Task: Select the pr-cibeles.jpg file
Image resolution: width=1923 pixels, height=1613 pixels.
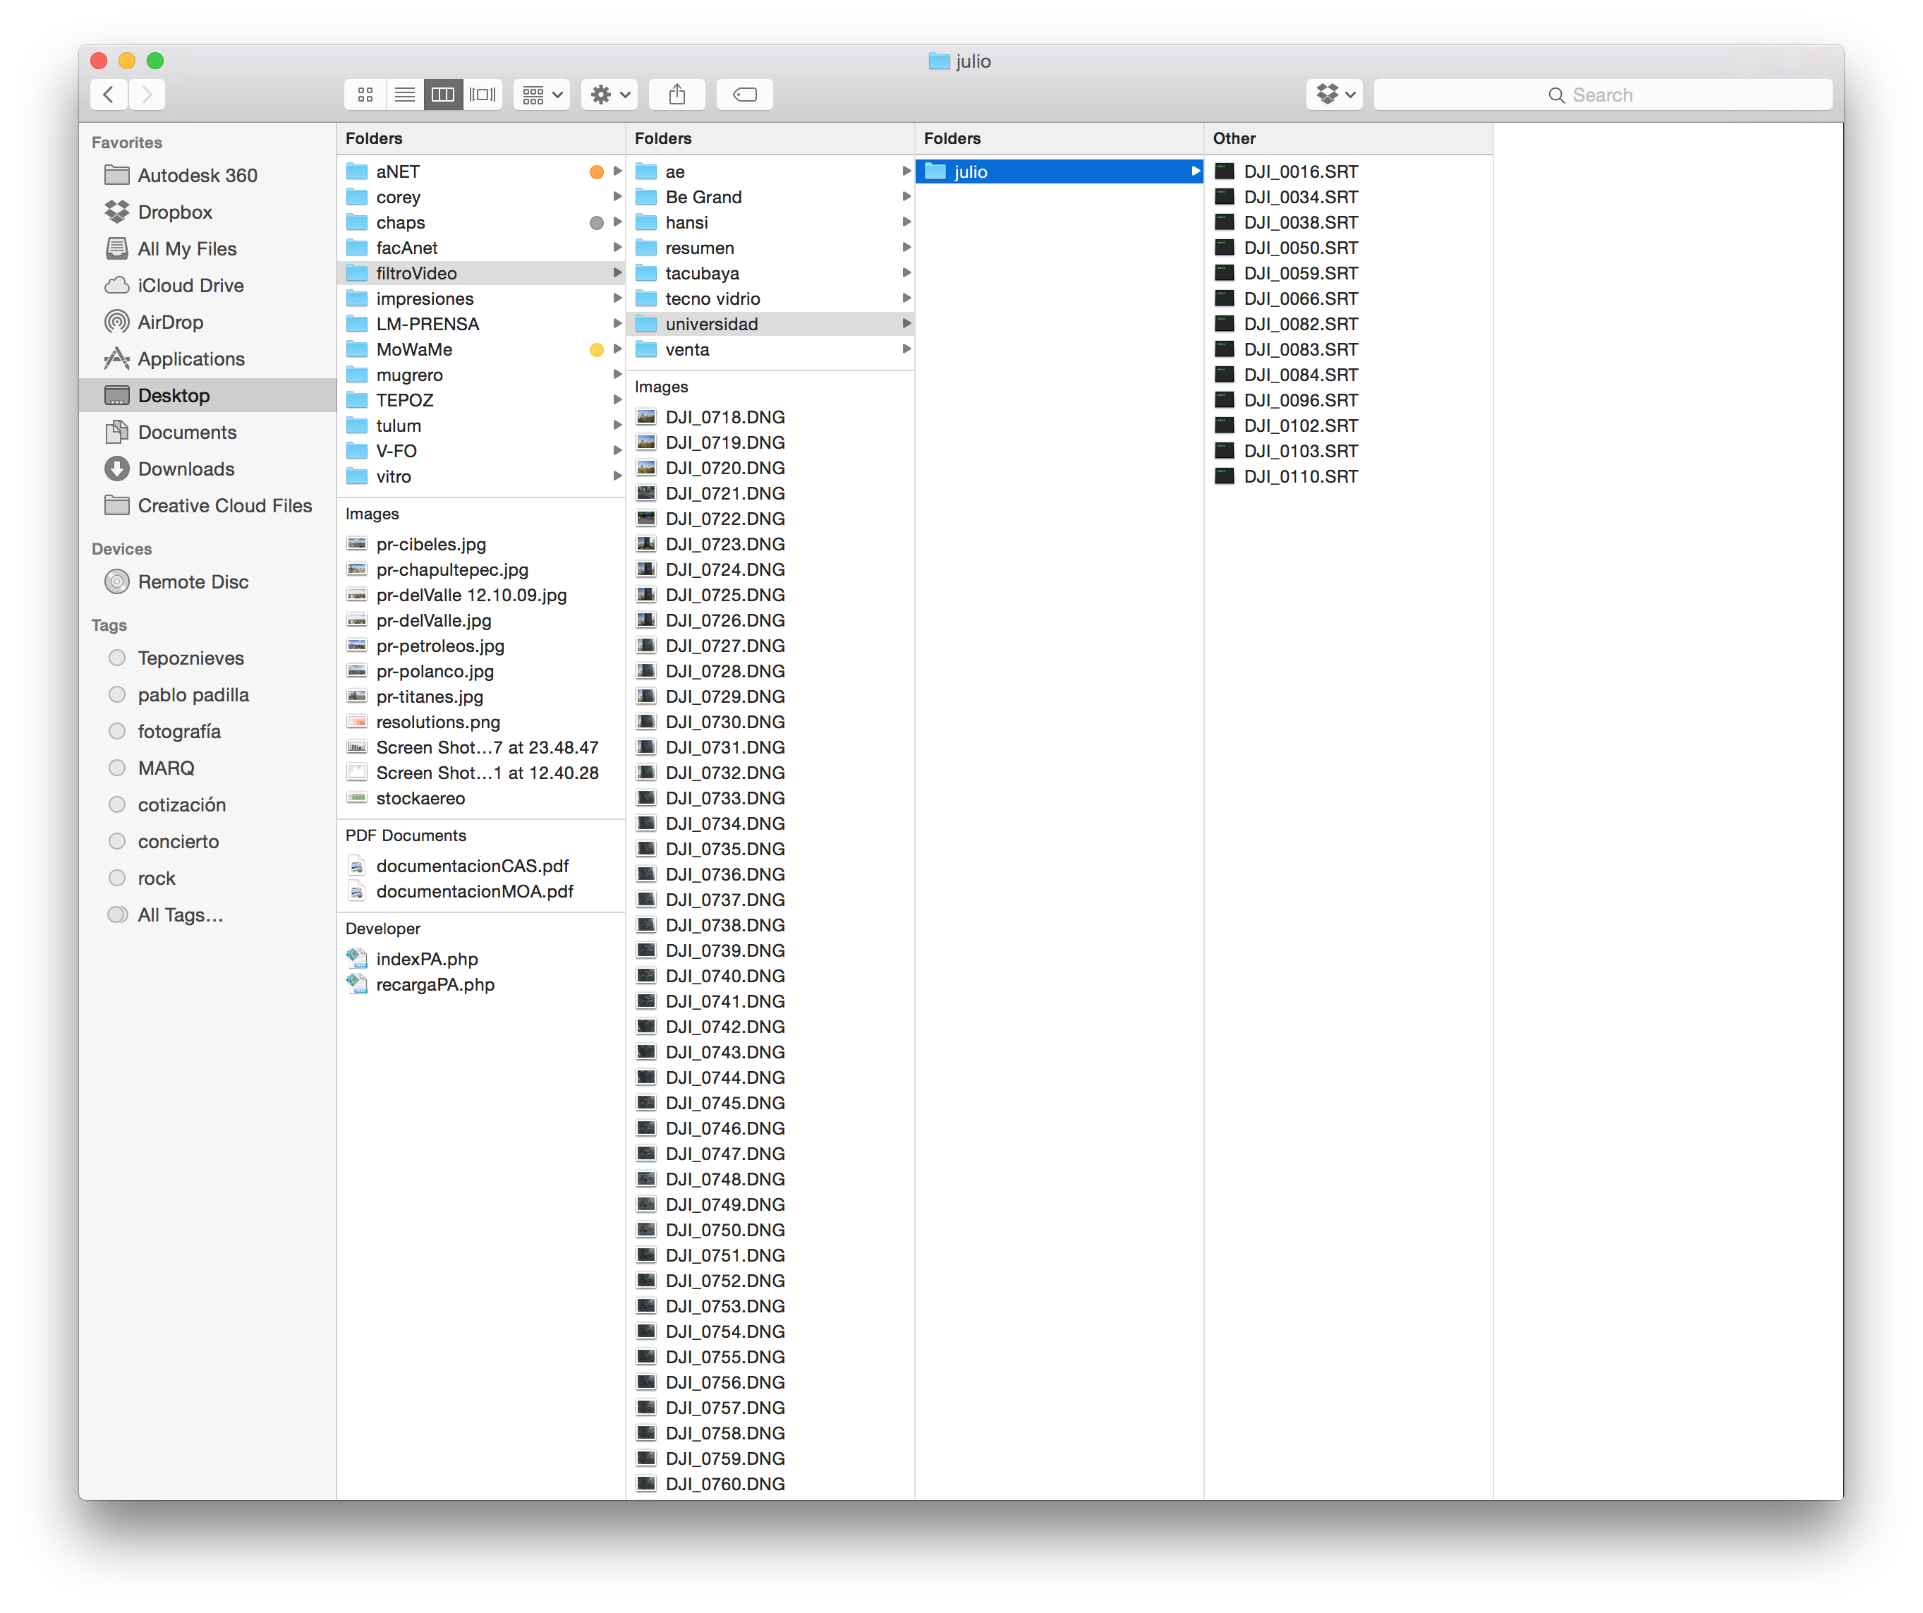Action: tap(482, 544)
